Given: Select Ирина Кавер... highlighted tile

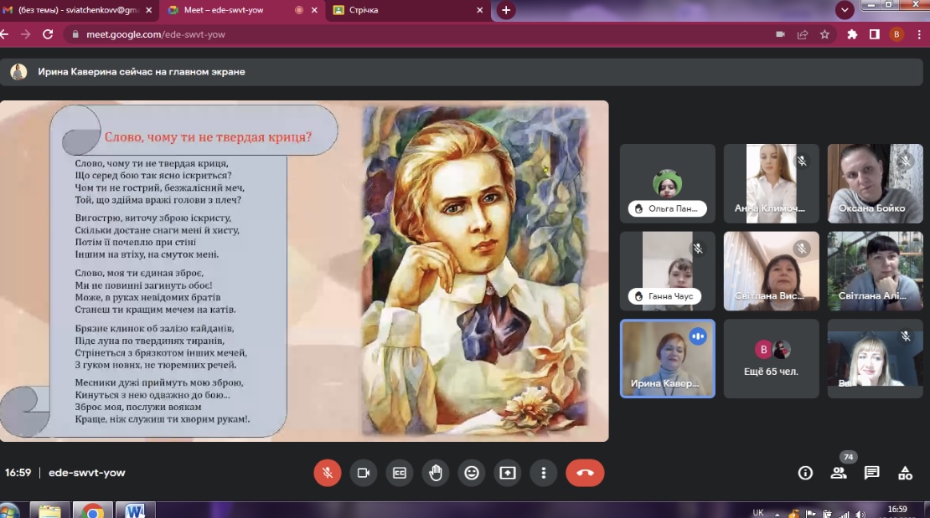Looking at the screenshot, I should coord(667,358).
